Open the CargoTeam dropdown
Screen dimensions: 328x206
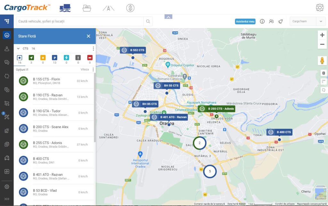(307, 21)
